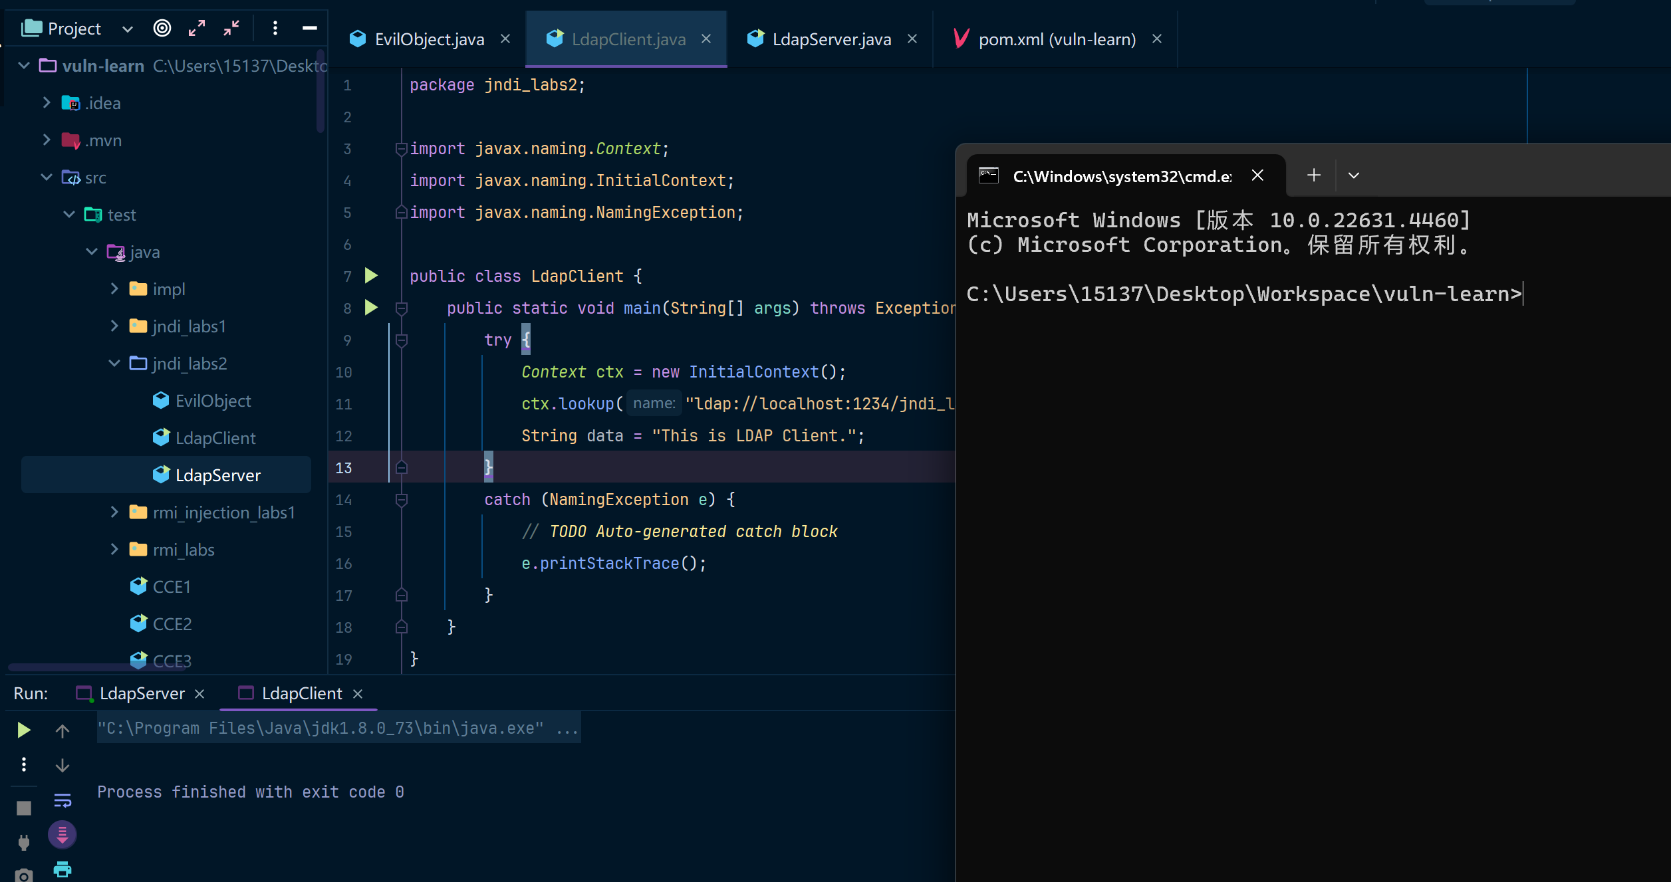Switch to LdapServer run tab
Screen dimensions: 1671x882
pos(142,693)
